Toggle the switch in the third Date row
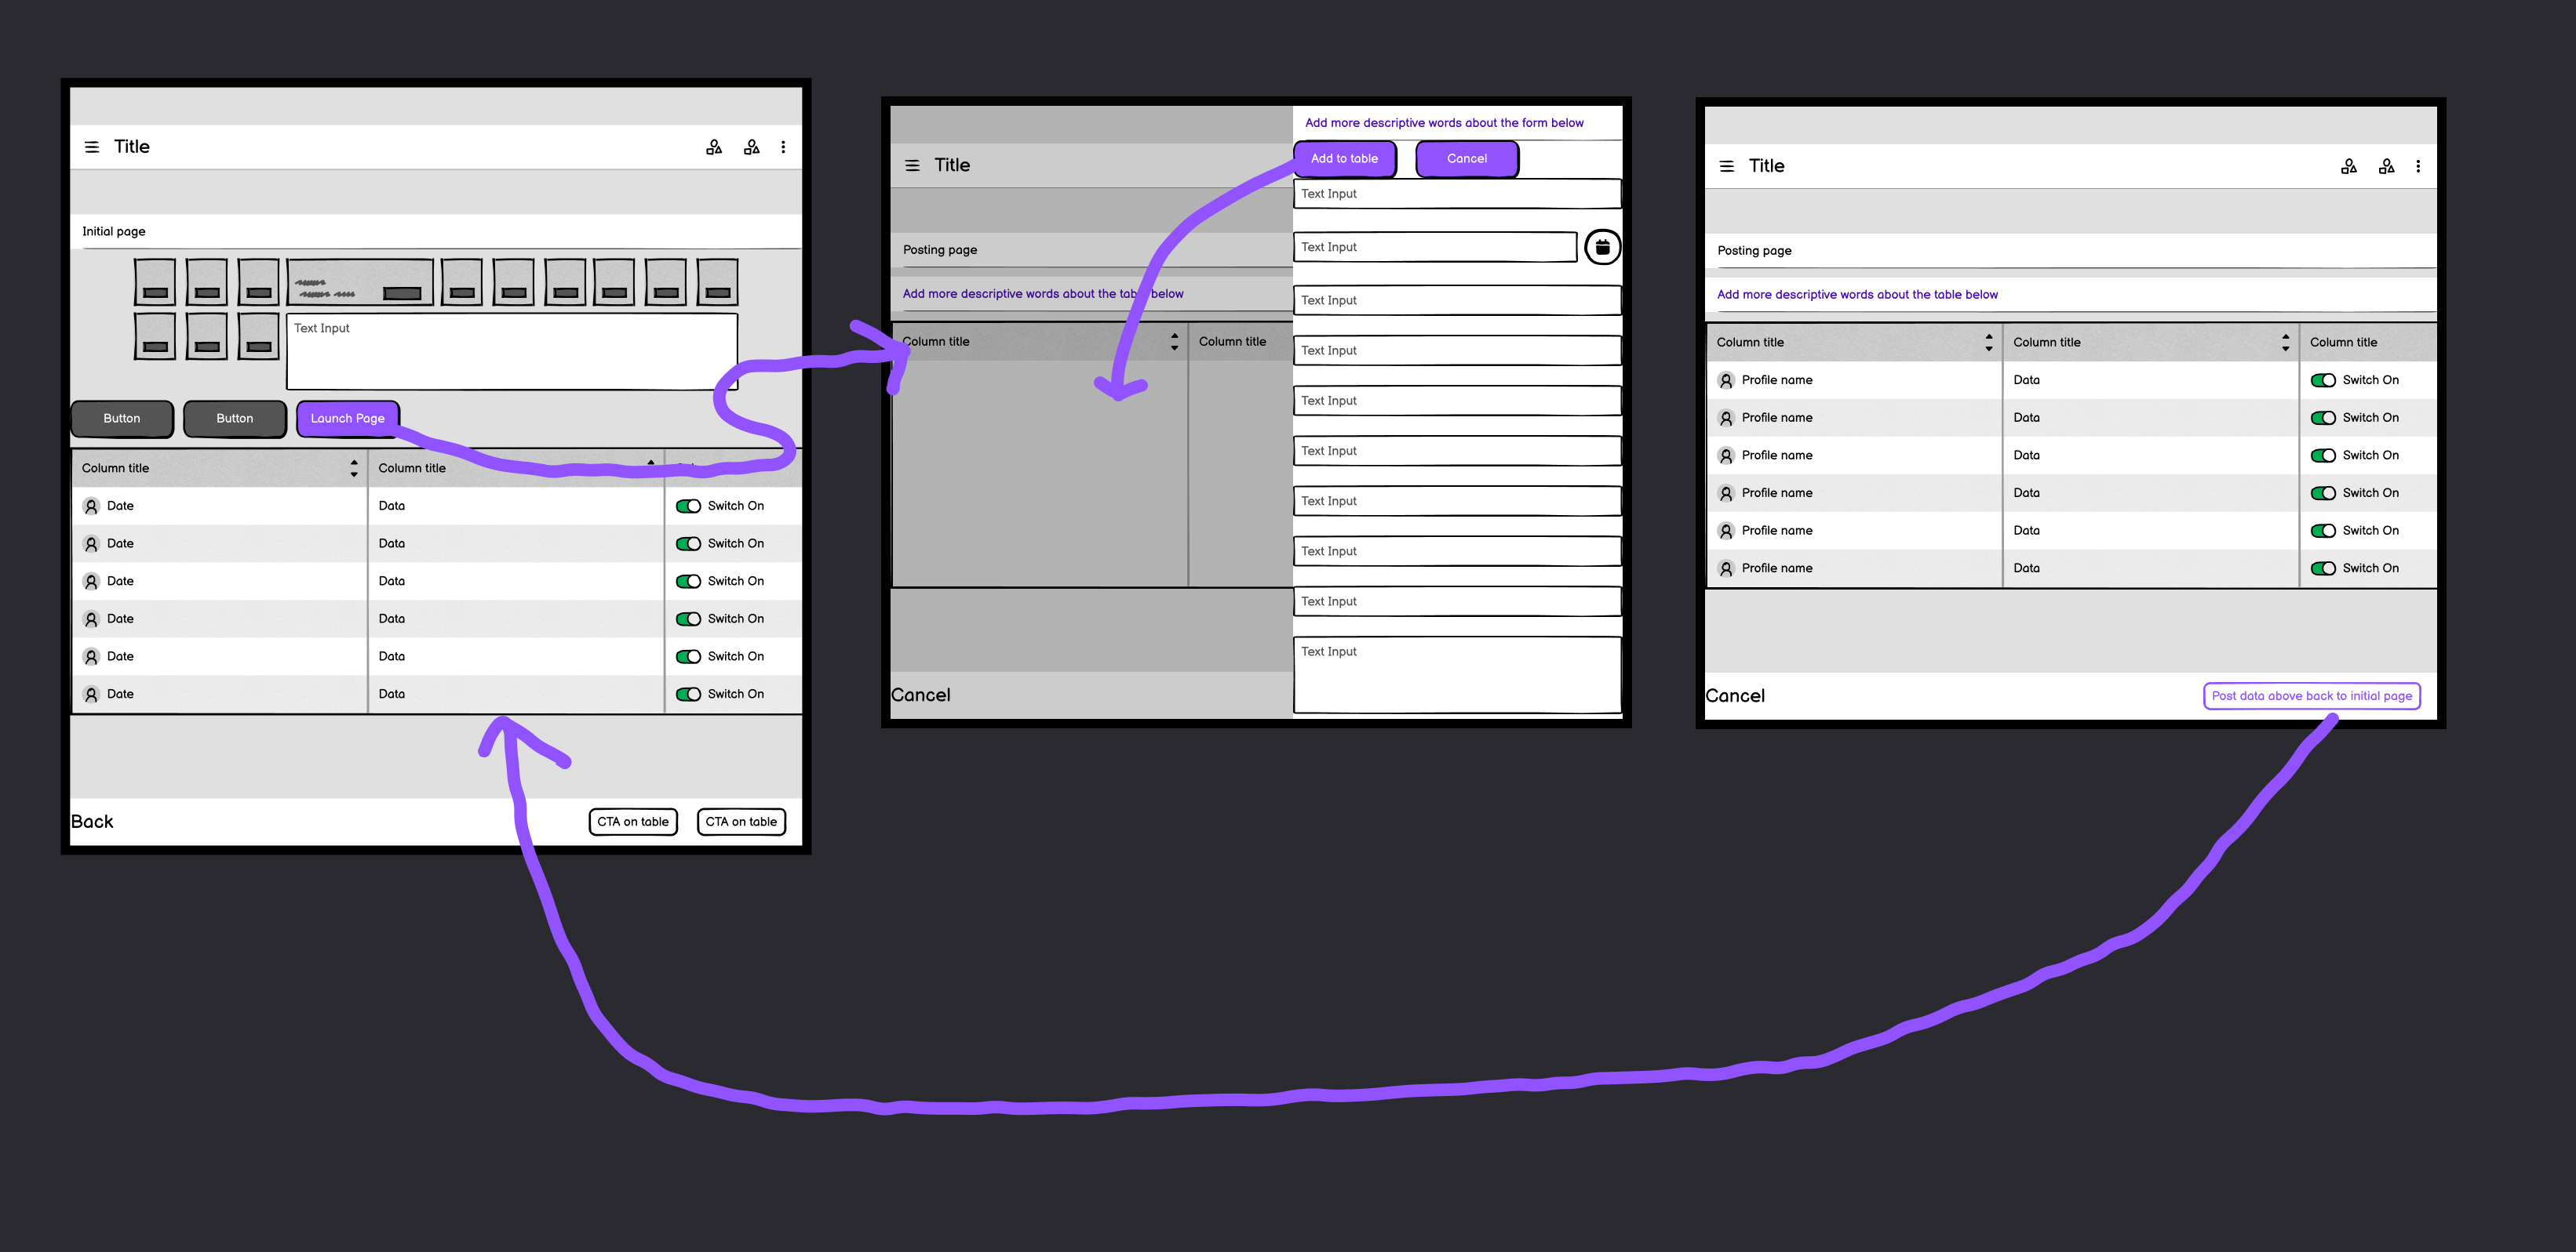 pos(690,581)
